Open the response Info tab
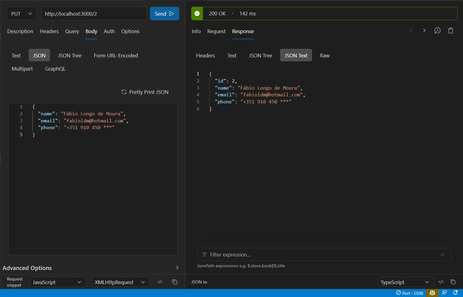Image resolution: width=463 pixels, height=297 pixels. pos(196,31)
